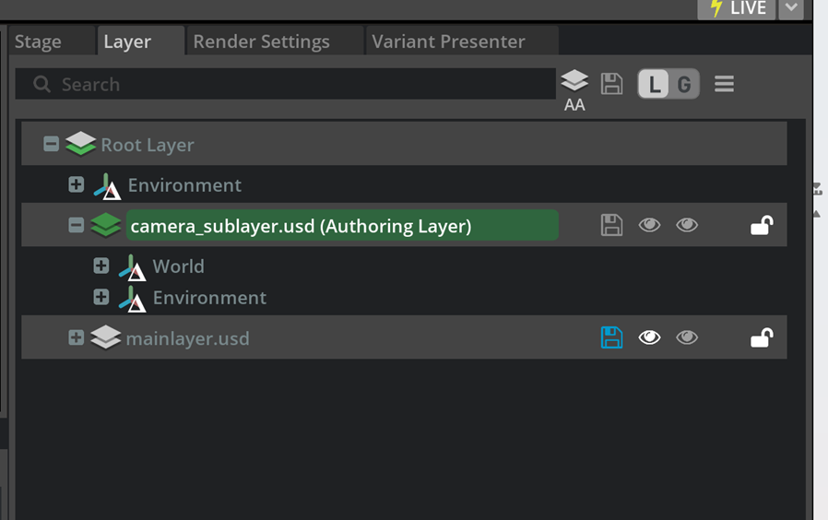Click the LIVE session button
The image size is (828, 520).
pyautogui.click(x=738, y=8)
